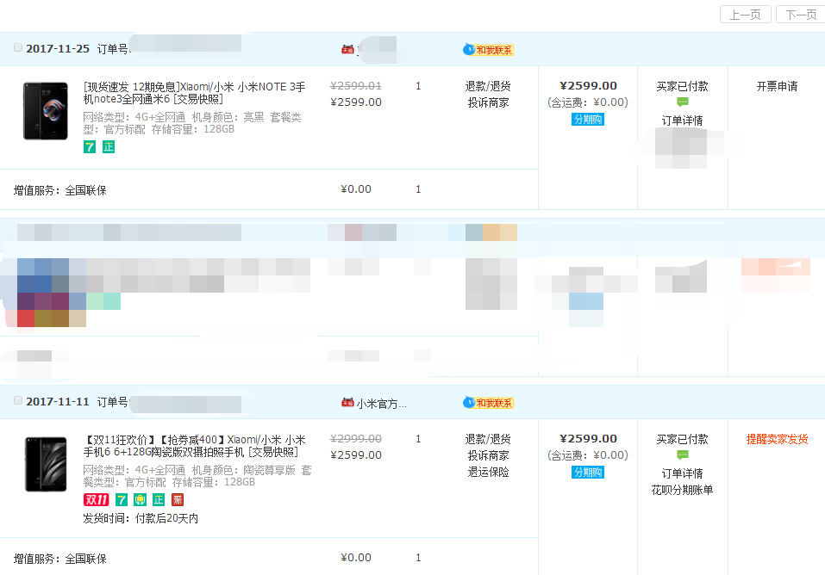Click 7-day return badge under 小米手机6
The height and width of the screenshot is (575, 825).
coord(122,499)
